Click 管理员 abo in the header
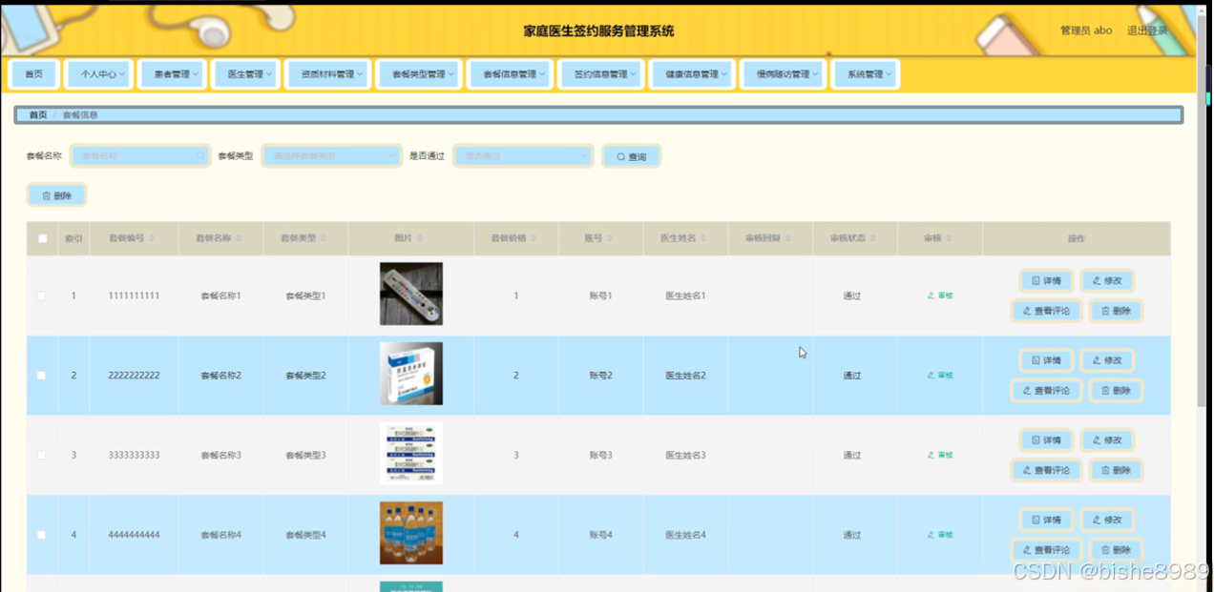This screenshot has height=592, width=1214. click(x=1086, y=31)
